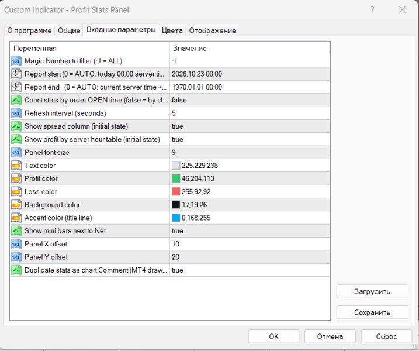The width and height of the screenshot is (419, 351).
Task: Click the bool icon beside Show profit by server hour
Action: (16, 139)
